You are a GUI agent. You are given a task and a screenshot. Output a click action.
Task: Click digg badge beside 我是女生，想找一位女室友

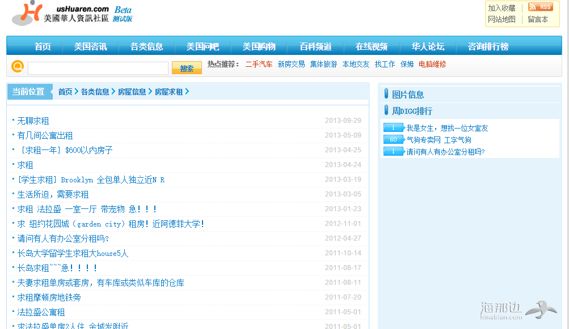pyautogui.click(x=394, y=127)
